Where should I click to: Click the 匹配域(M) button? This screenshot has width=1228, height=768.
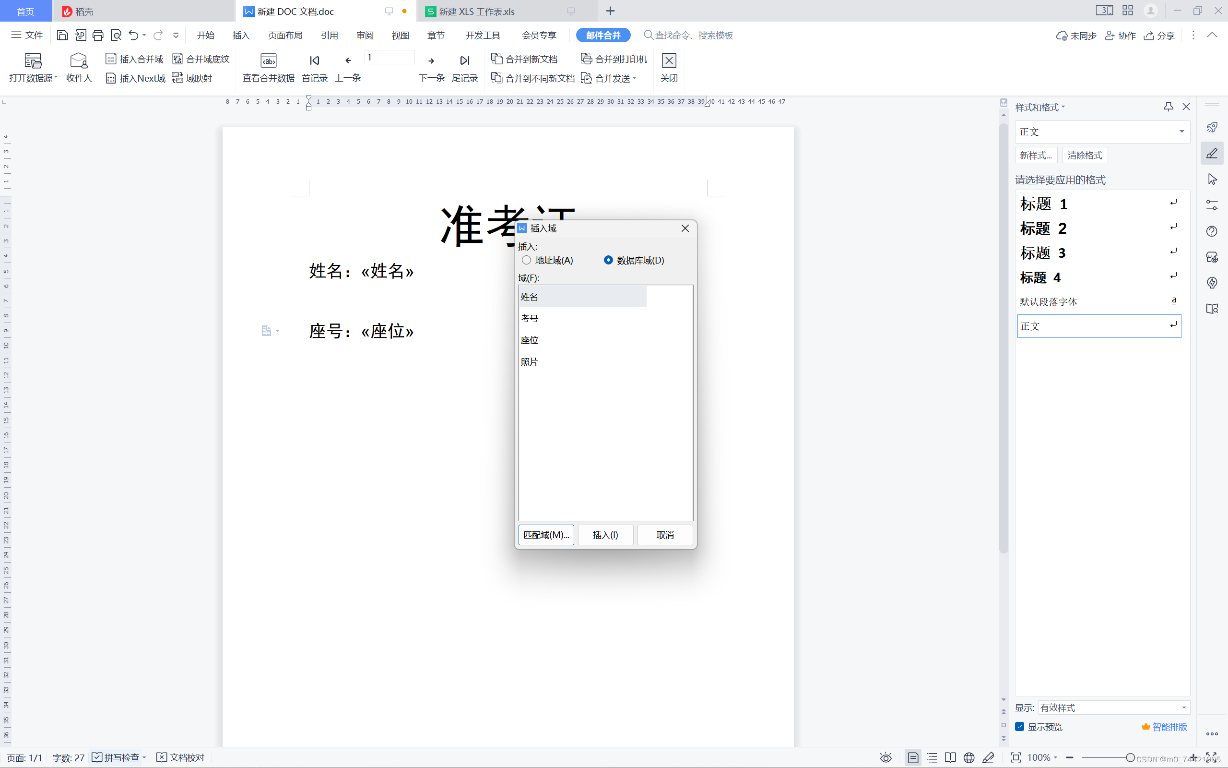tap(546, 535)
